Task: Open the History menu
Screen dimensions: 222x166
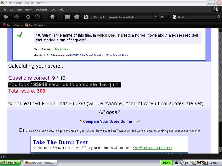Action: (29, 10)
